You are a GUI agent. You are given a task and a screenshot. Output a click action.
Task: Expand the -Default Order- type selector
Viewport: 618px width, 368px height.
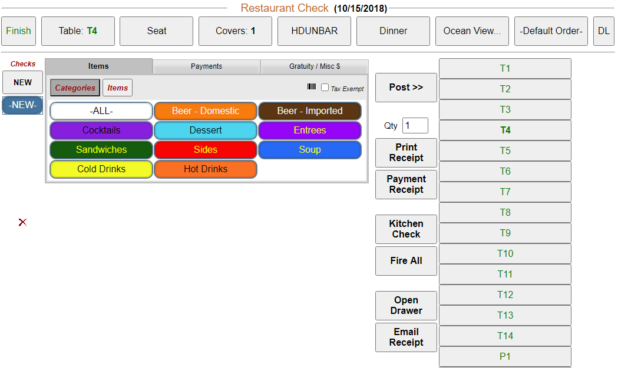pyautogui.click(x=551, y=31)
